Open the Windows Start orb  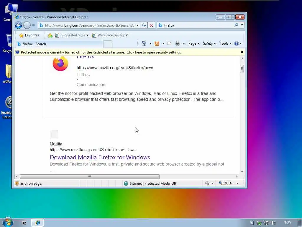click(x=8, y=222)
